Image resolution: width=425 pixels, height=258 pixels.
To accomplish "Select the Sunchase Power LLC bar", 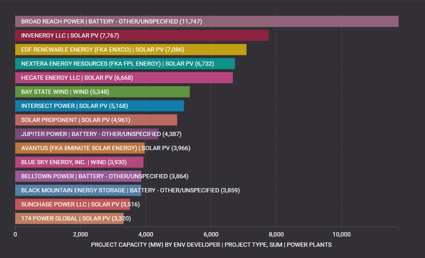I will click(x=73, y=205).
